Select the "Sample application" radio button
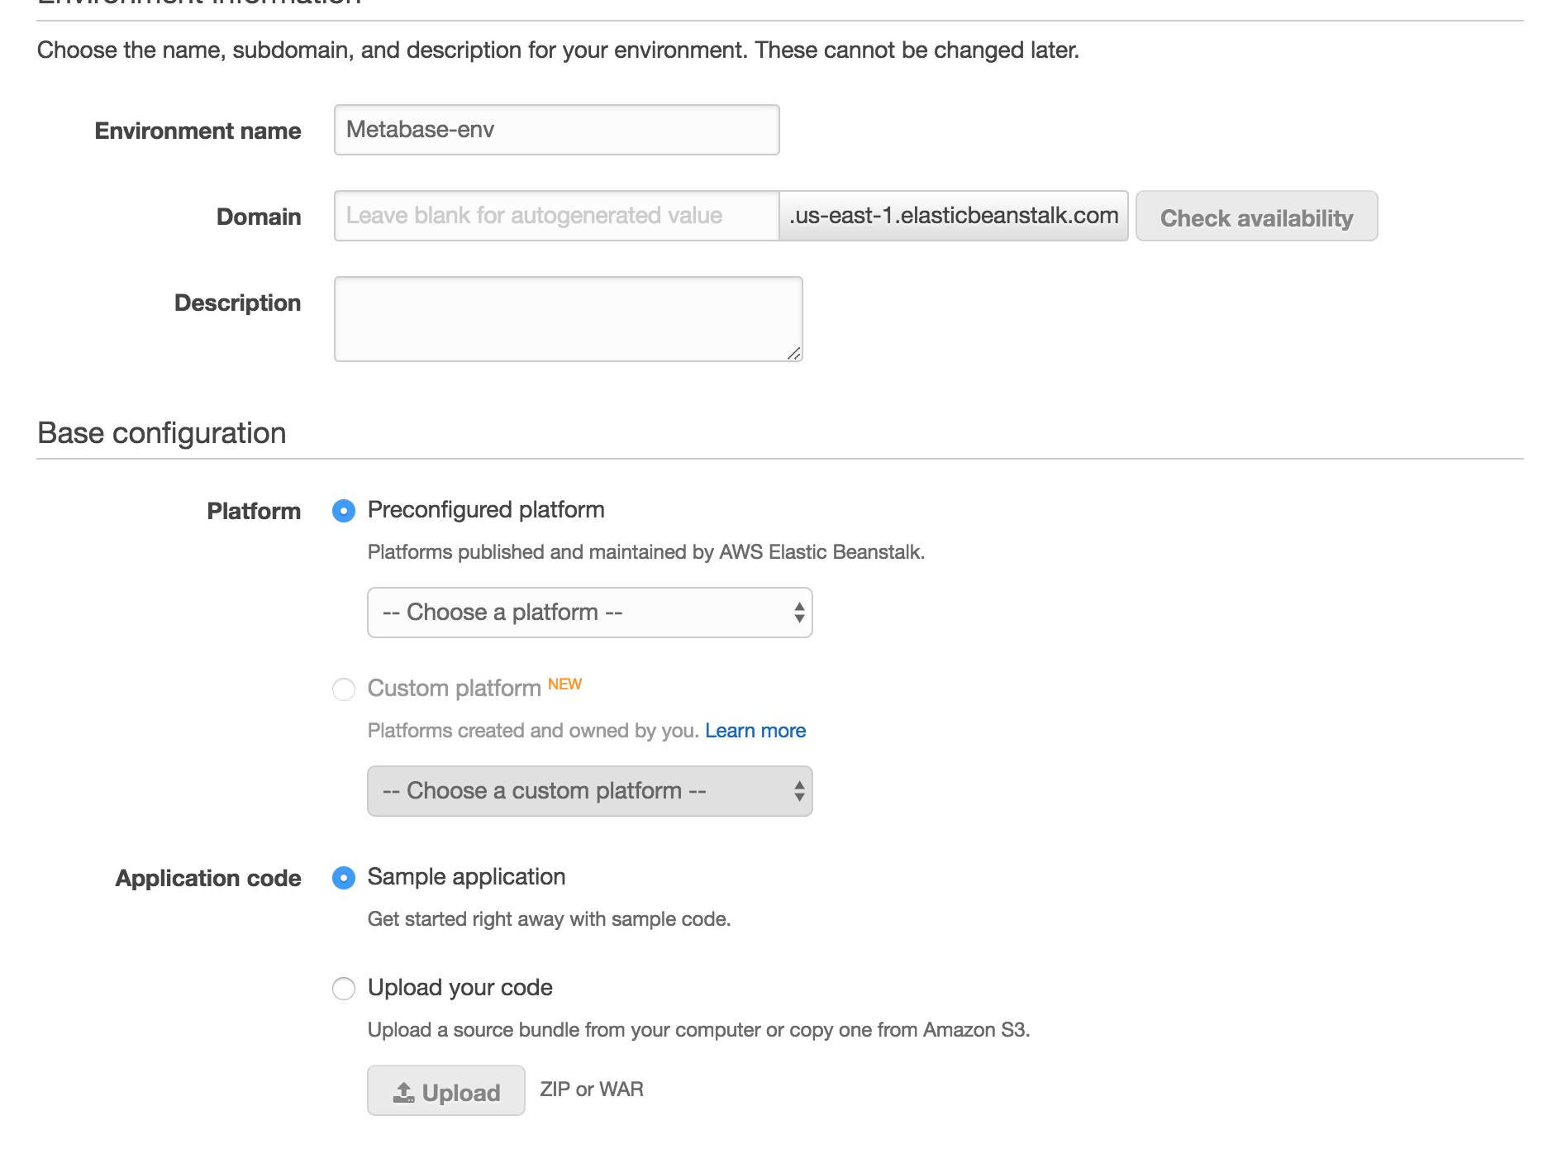 (344, 878)
